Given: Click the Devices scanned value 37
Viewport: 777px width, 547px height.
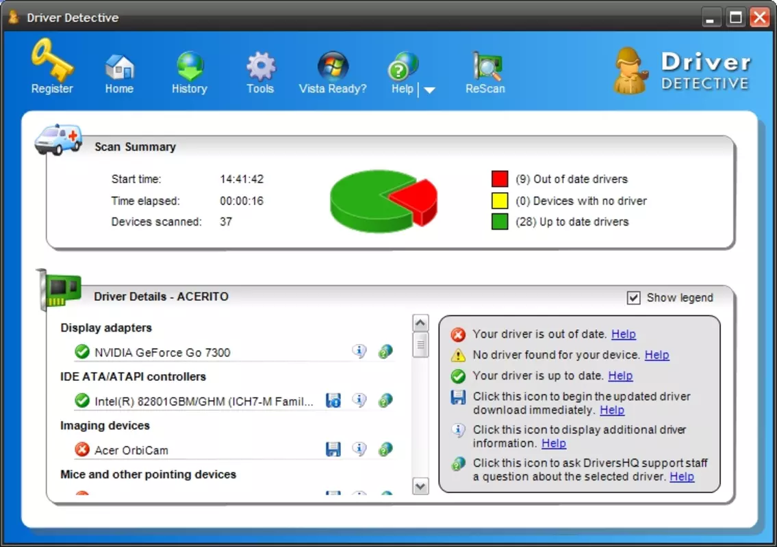Looking at the screenshot, I should point(226,222).
